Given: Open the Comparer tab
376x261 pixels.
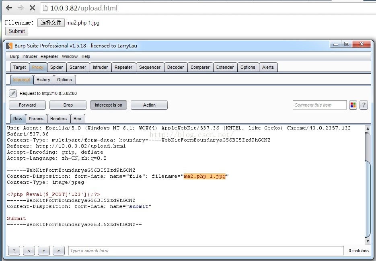Looking at the screenshot, I should click(x=200, y=68).
